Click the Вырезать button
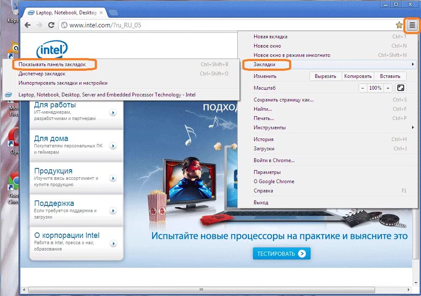This screenshot has height=296, width=421. [x=325, y=76]
